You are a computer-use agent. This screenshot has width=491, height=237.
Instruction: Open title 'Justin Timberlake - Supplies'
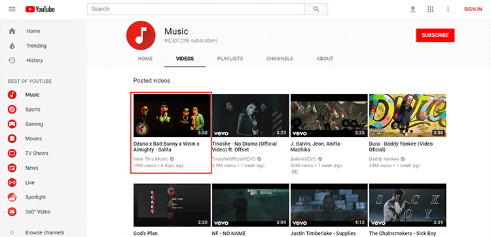(323, 234)
